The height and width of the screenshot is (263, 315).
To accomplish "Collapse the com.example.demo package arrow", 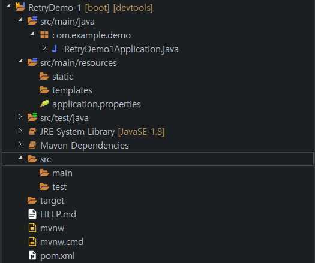I will tap(32, 34).
